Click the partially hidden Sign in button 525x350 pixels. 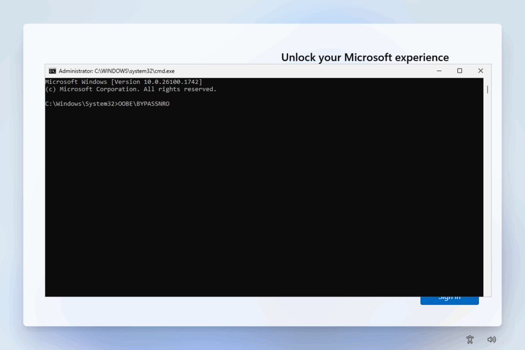pyautogui.click(x=449, y=300)
